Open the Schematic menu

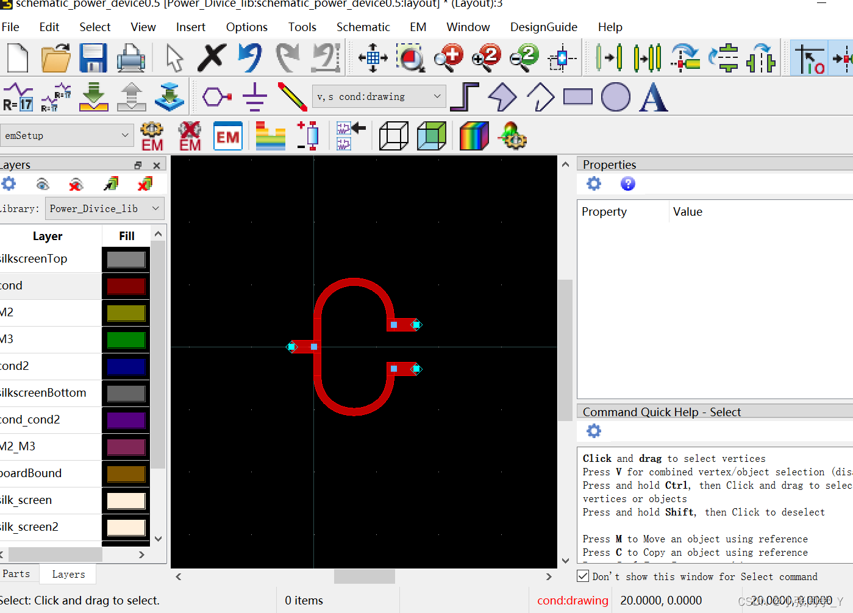click(363, 27)
